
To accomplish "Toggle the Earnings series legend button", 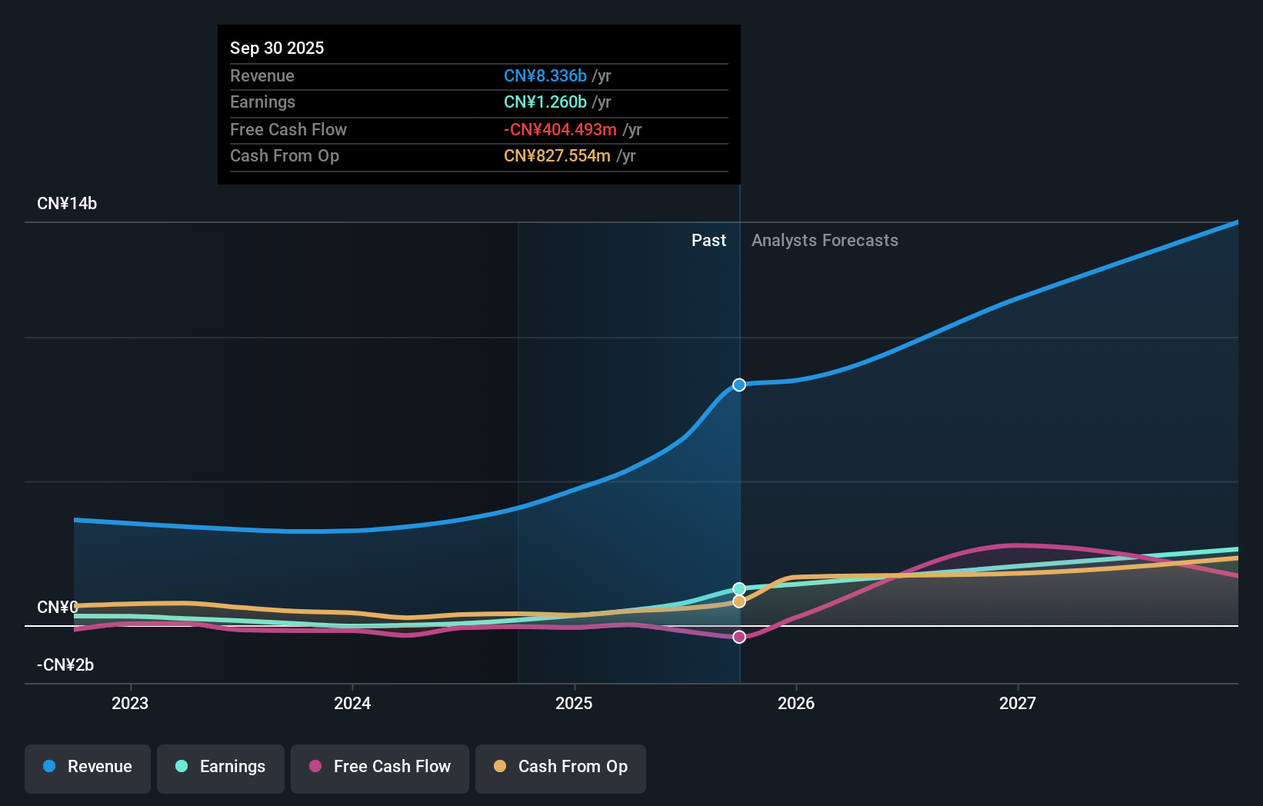I will click(x=221, y=767).
